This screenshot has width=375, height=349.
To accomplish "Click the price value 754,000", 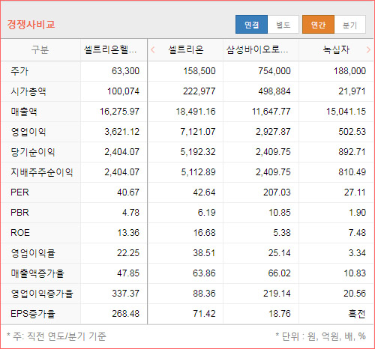I will click(x=274, y=71).
